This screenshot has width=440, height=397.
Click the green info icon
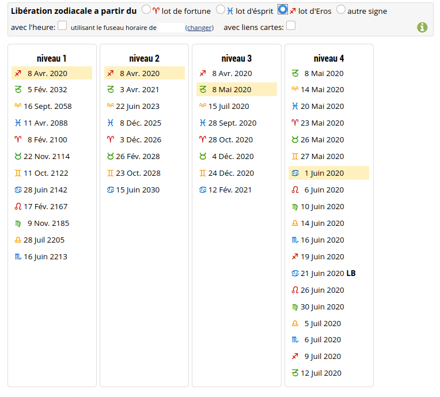[422, 27]
